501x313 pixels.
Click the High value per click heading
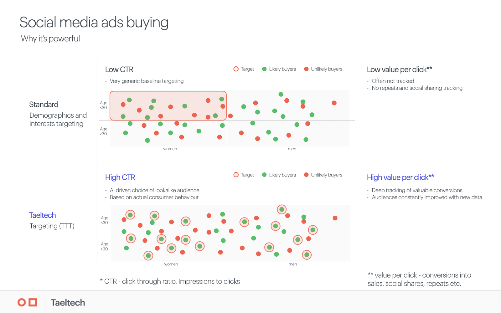coord(400,177)
